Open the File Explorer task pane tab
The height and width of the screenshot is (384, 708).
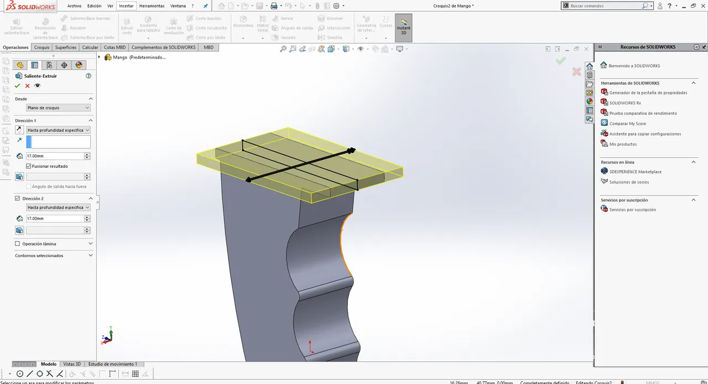(x=590, y=84)
